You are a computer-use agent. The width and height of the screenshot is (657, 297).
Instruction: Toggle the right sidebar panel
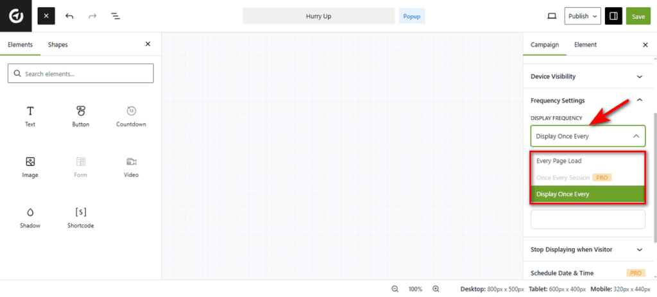click(613, 16)
